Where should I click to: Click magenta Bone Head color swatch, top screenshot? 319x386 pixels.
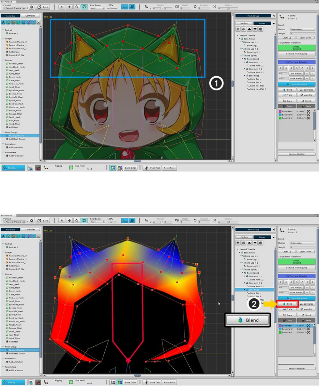tap(280, 111)
